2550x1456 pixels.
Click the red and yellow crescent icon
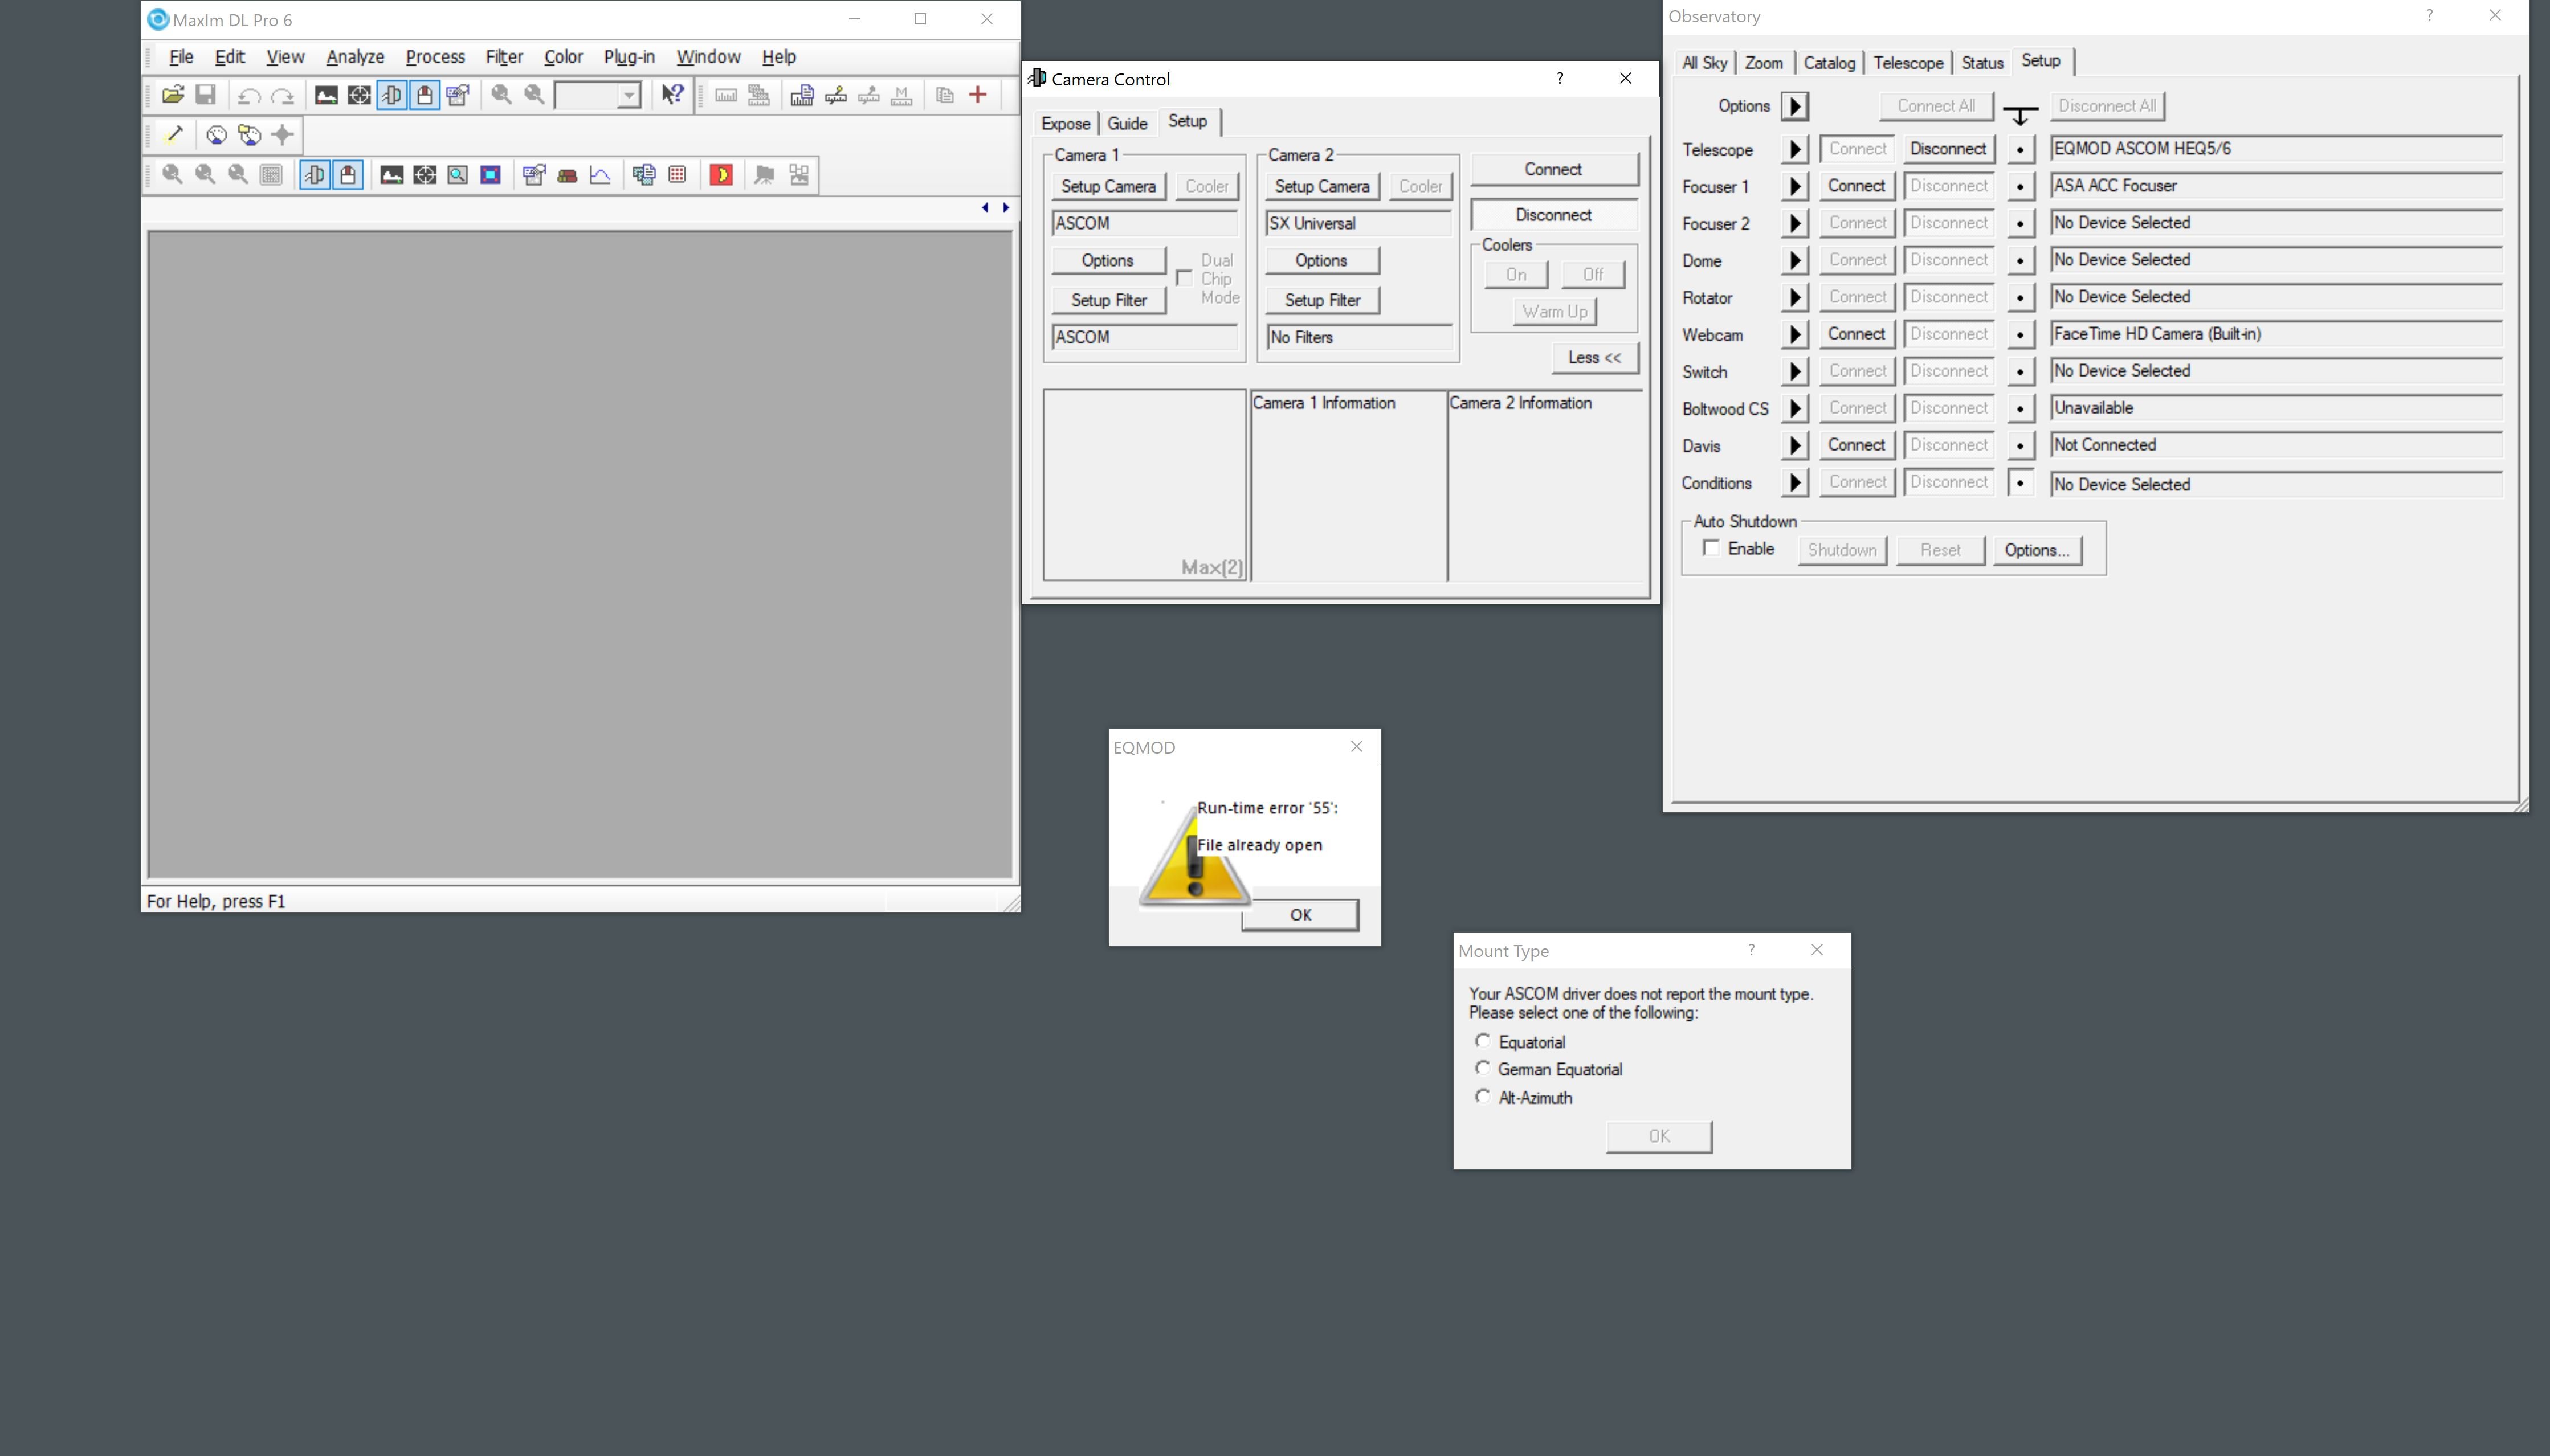(x=721, y=175)
